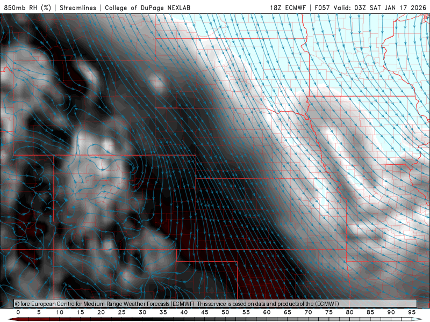The image size is (430, 322).
Task: Click the colorbar label "60"
Action: pos(267,312)
